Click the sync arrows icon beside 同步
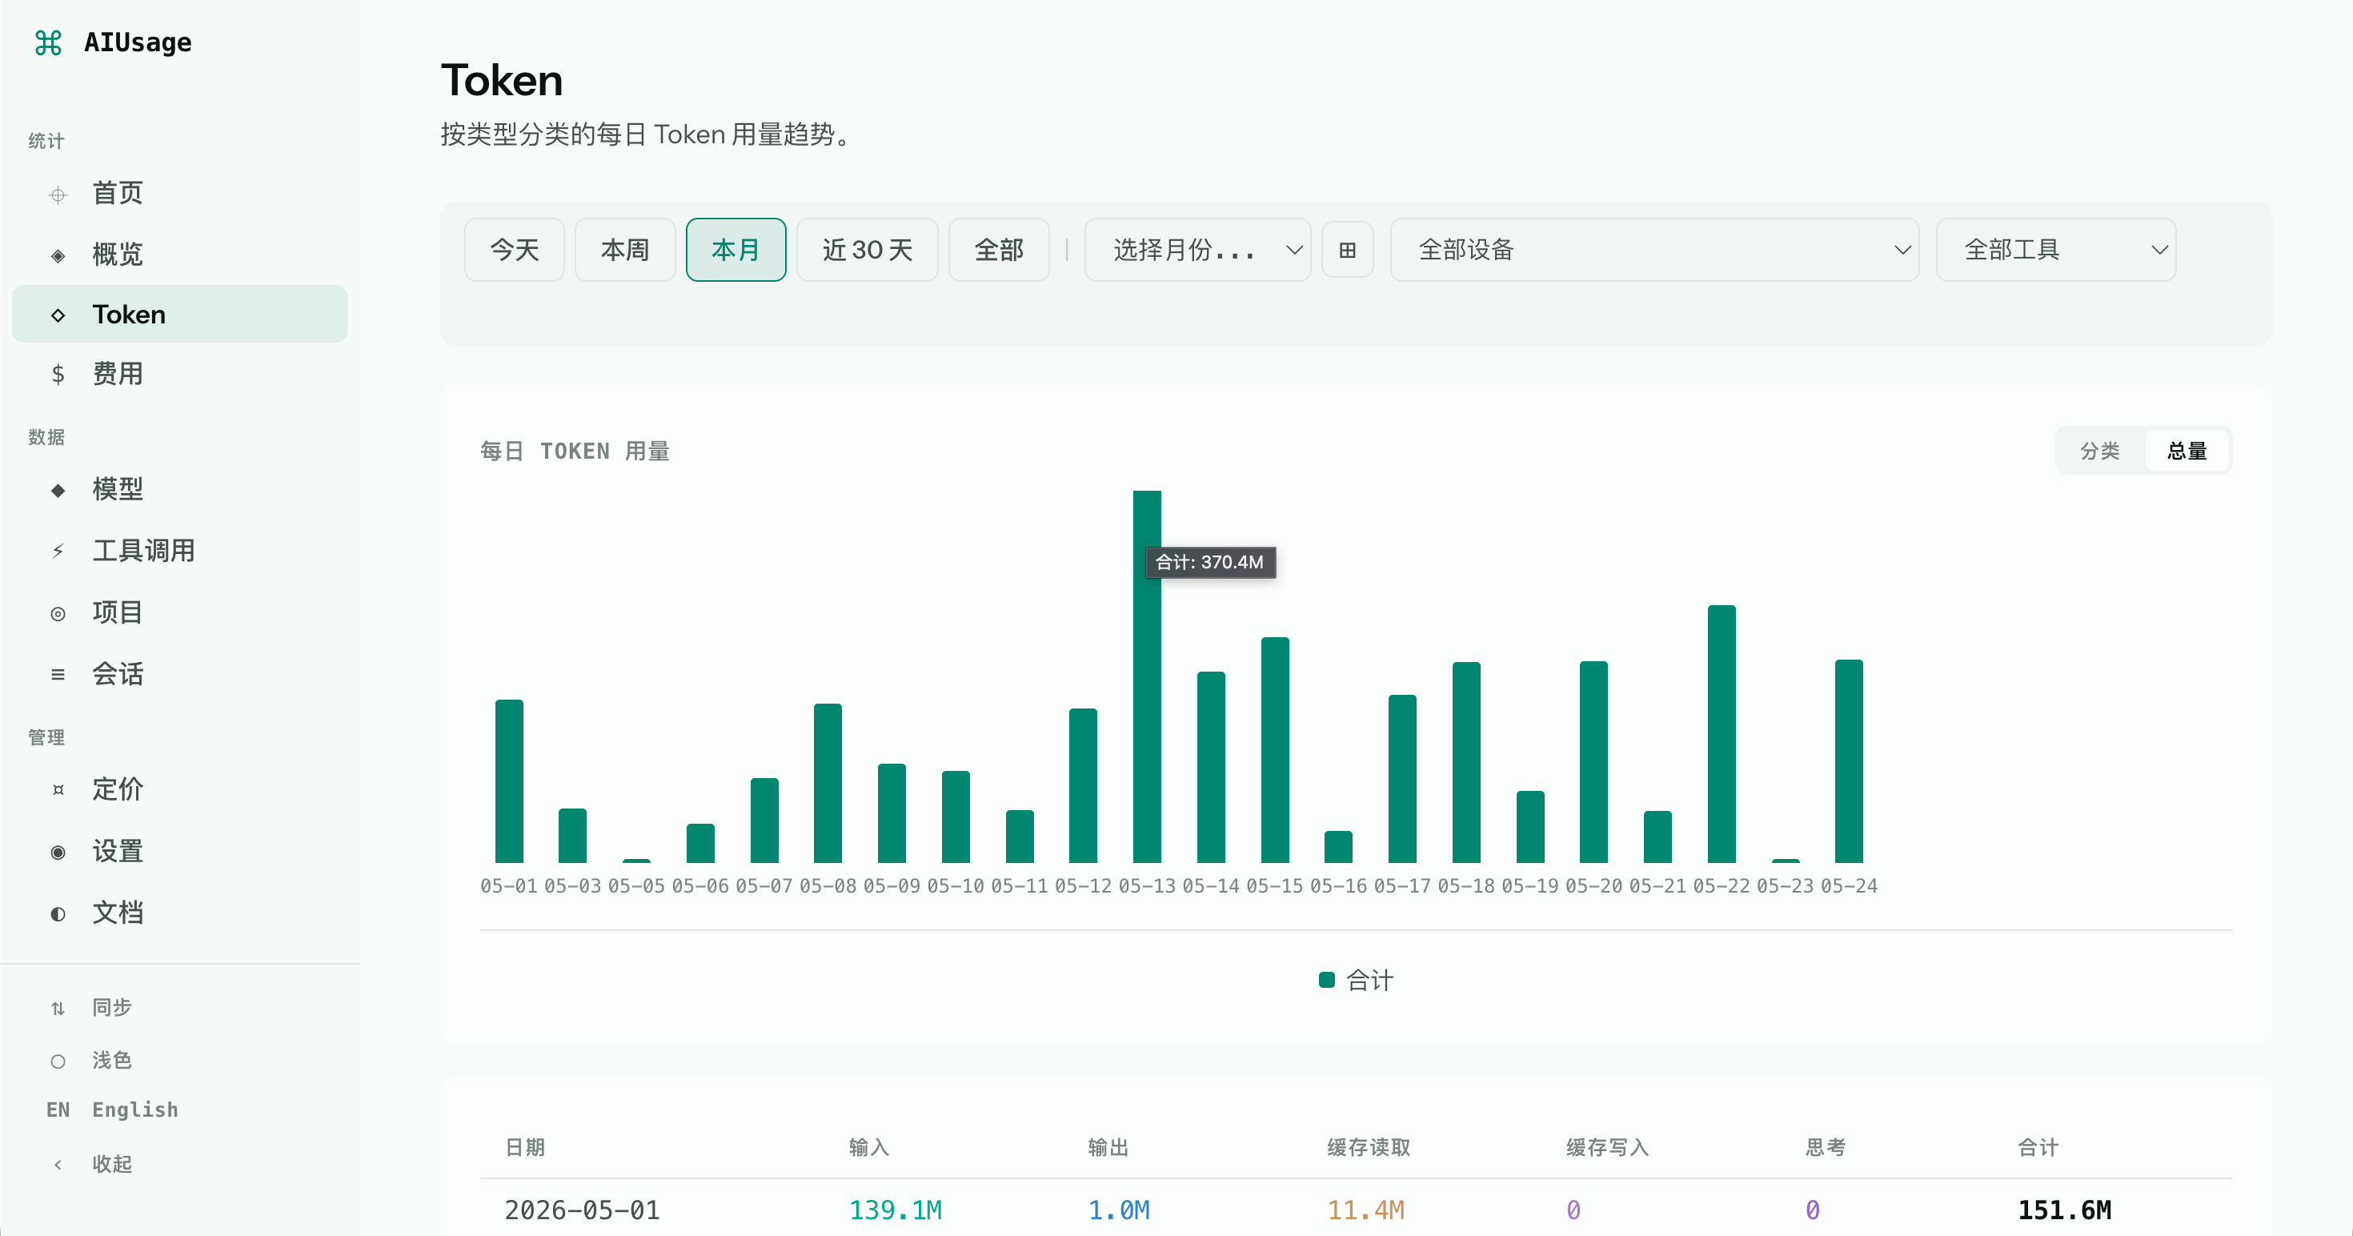 click(58, 1009)
